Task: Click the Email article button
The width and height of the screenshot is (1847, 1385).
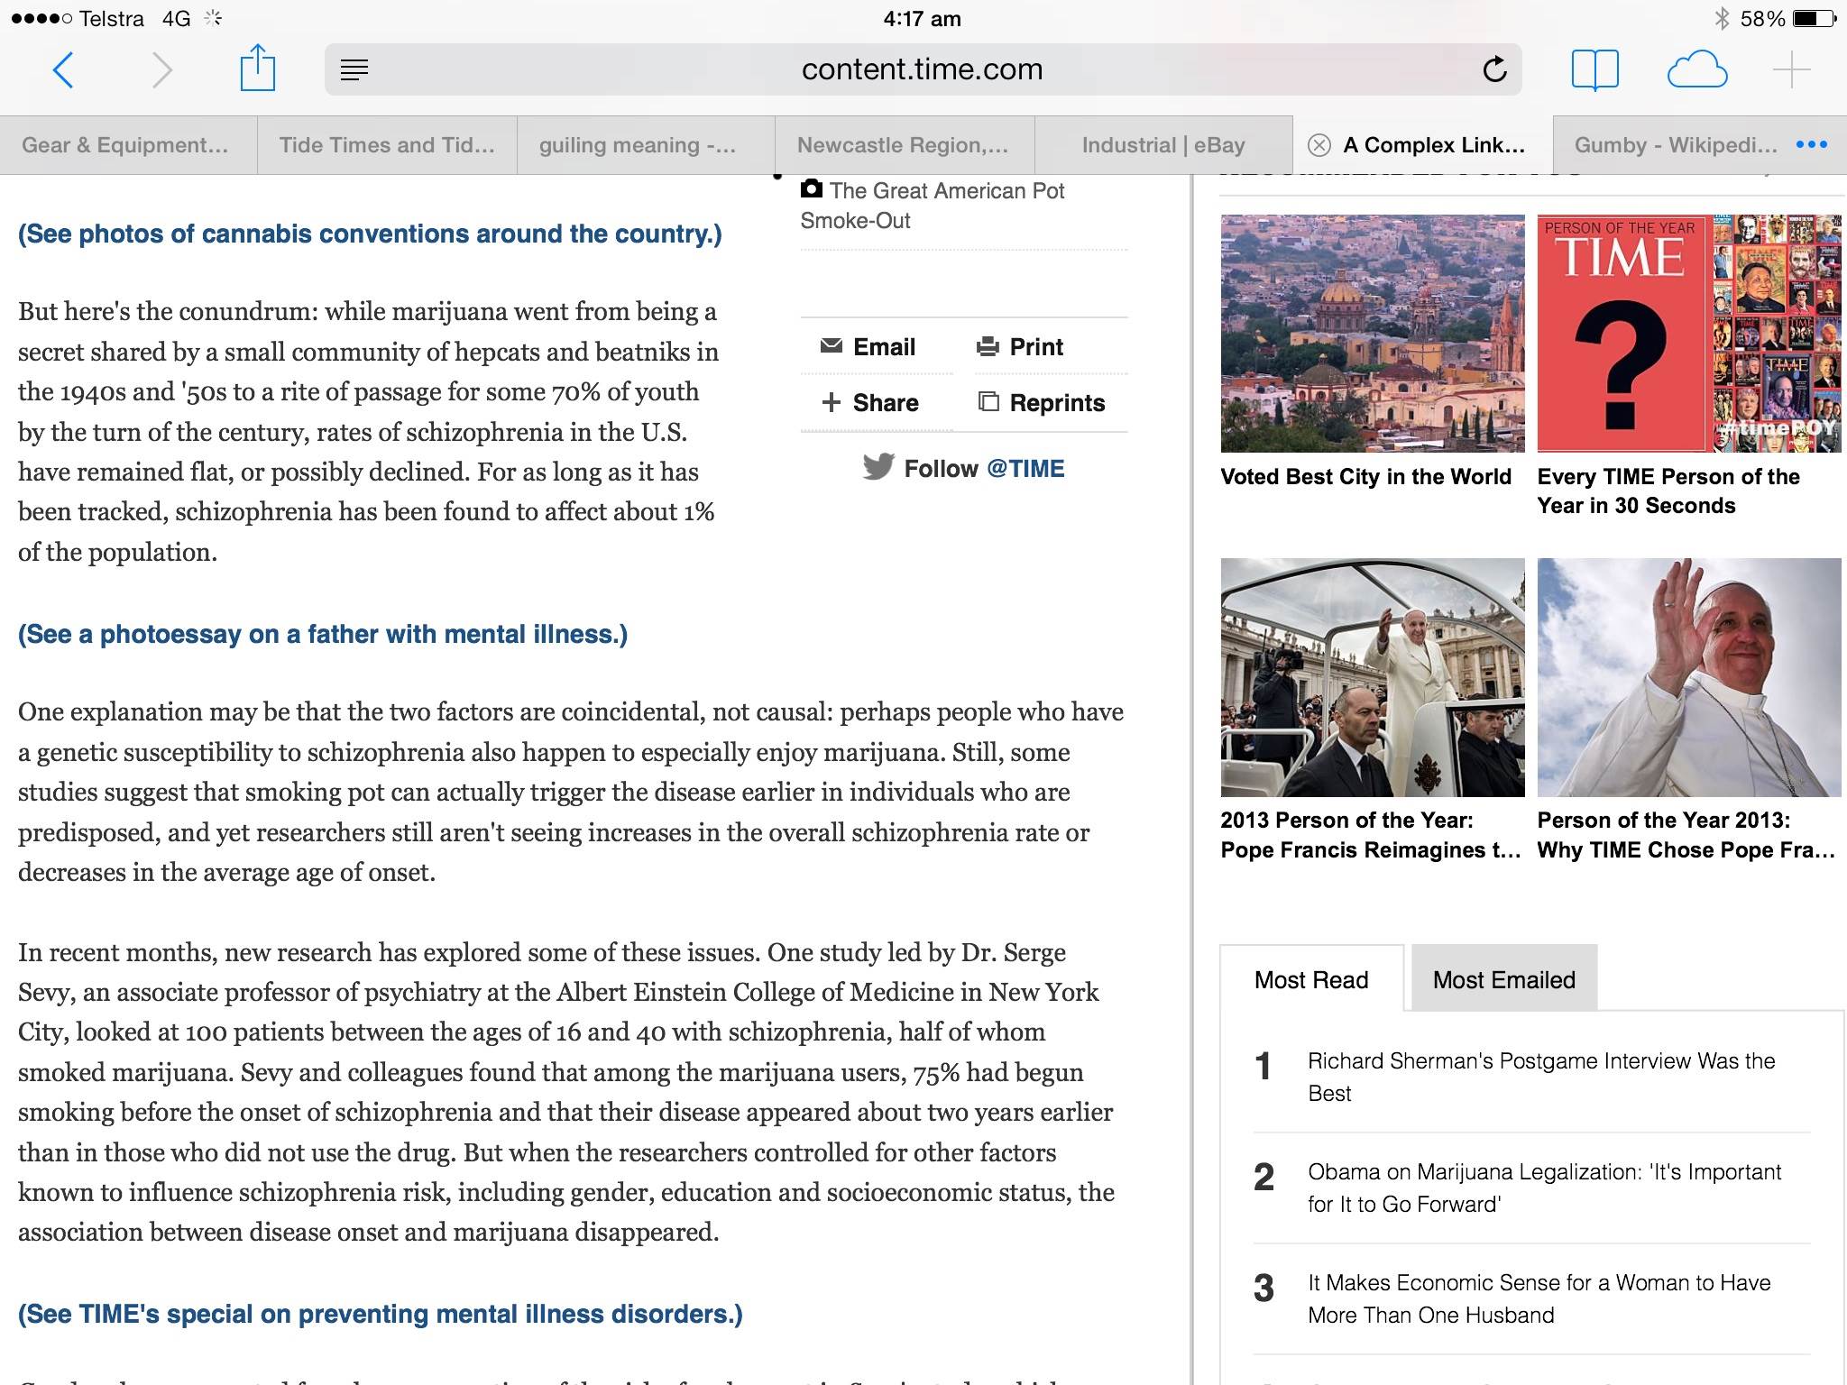Action: [x=868, y=347]
